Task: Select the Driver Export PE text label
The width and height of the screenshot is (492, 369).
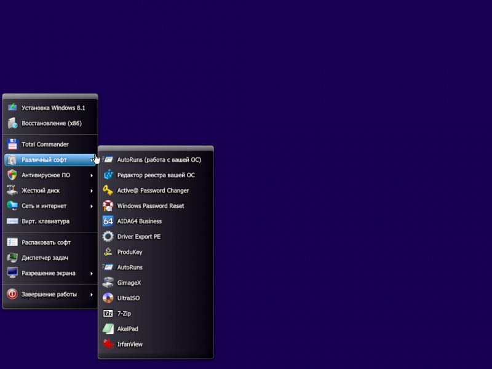Action: (139, 237)
